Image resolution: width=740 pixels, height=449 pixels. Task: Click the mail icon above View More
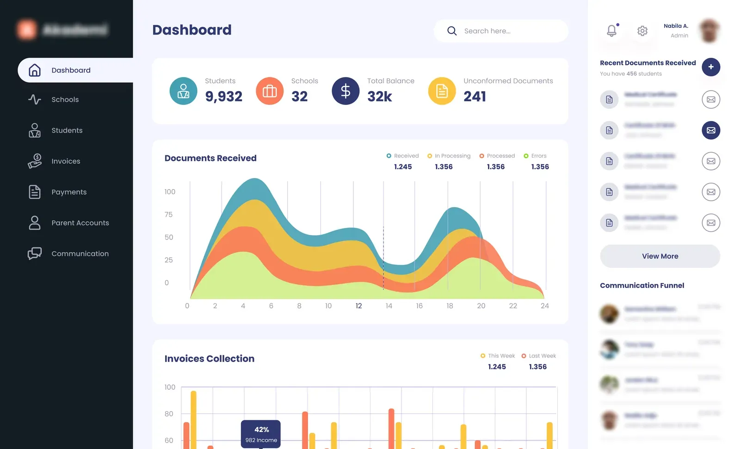711,223
